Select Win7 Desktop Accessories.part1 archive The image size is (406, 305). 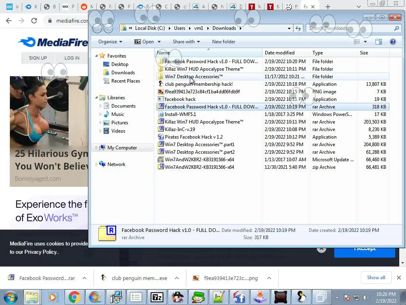pos(272,145)
